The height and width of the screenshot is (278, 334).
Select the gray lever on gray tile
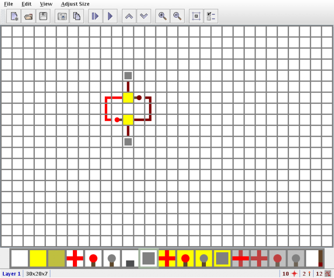tap(296, 258)
